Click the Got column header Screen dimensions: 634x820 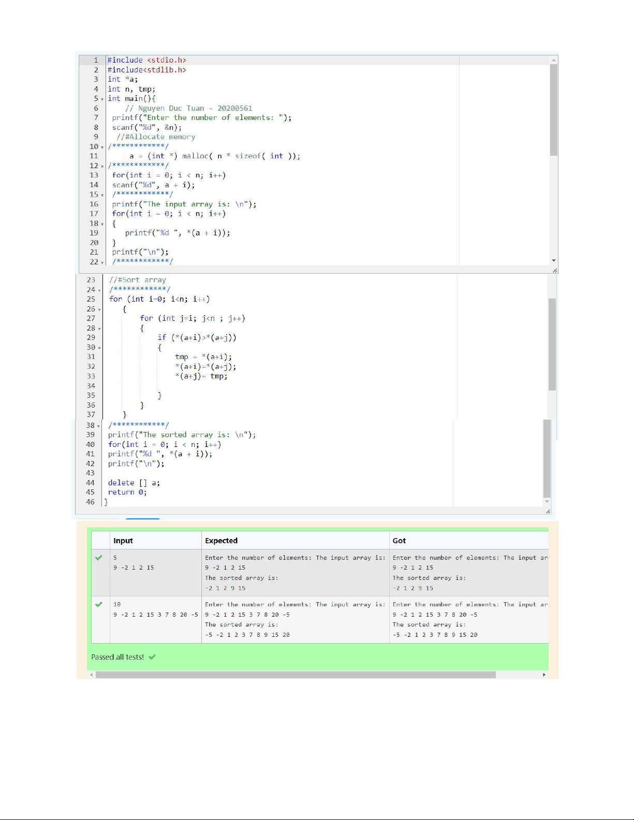click(399, 541)
